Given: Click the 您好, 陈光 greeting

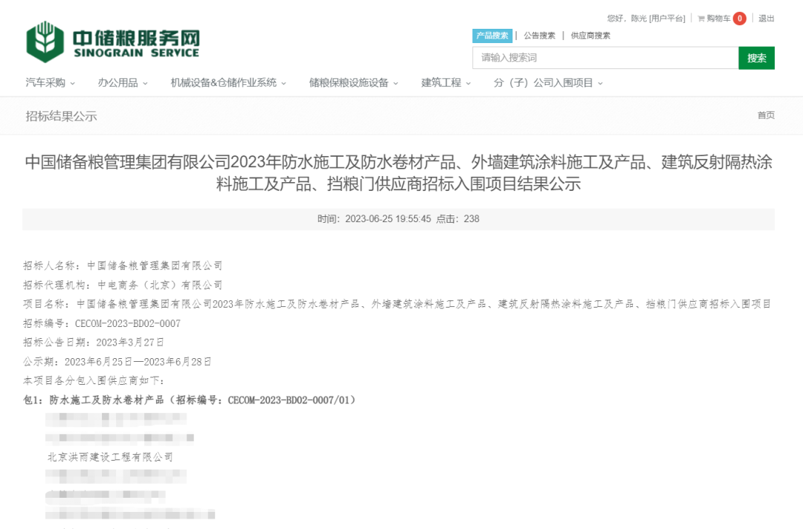Looking at the screenshot, I should [627, 19].
